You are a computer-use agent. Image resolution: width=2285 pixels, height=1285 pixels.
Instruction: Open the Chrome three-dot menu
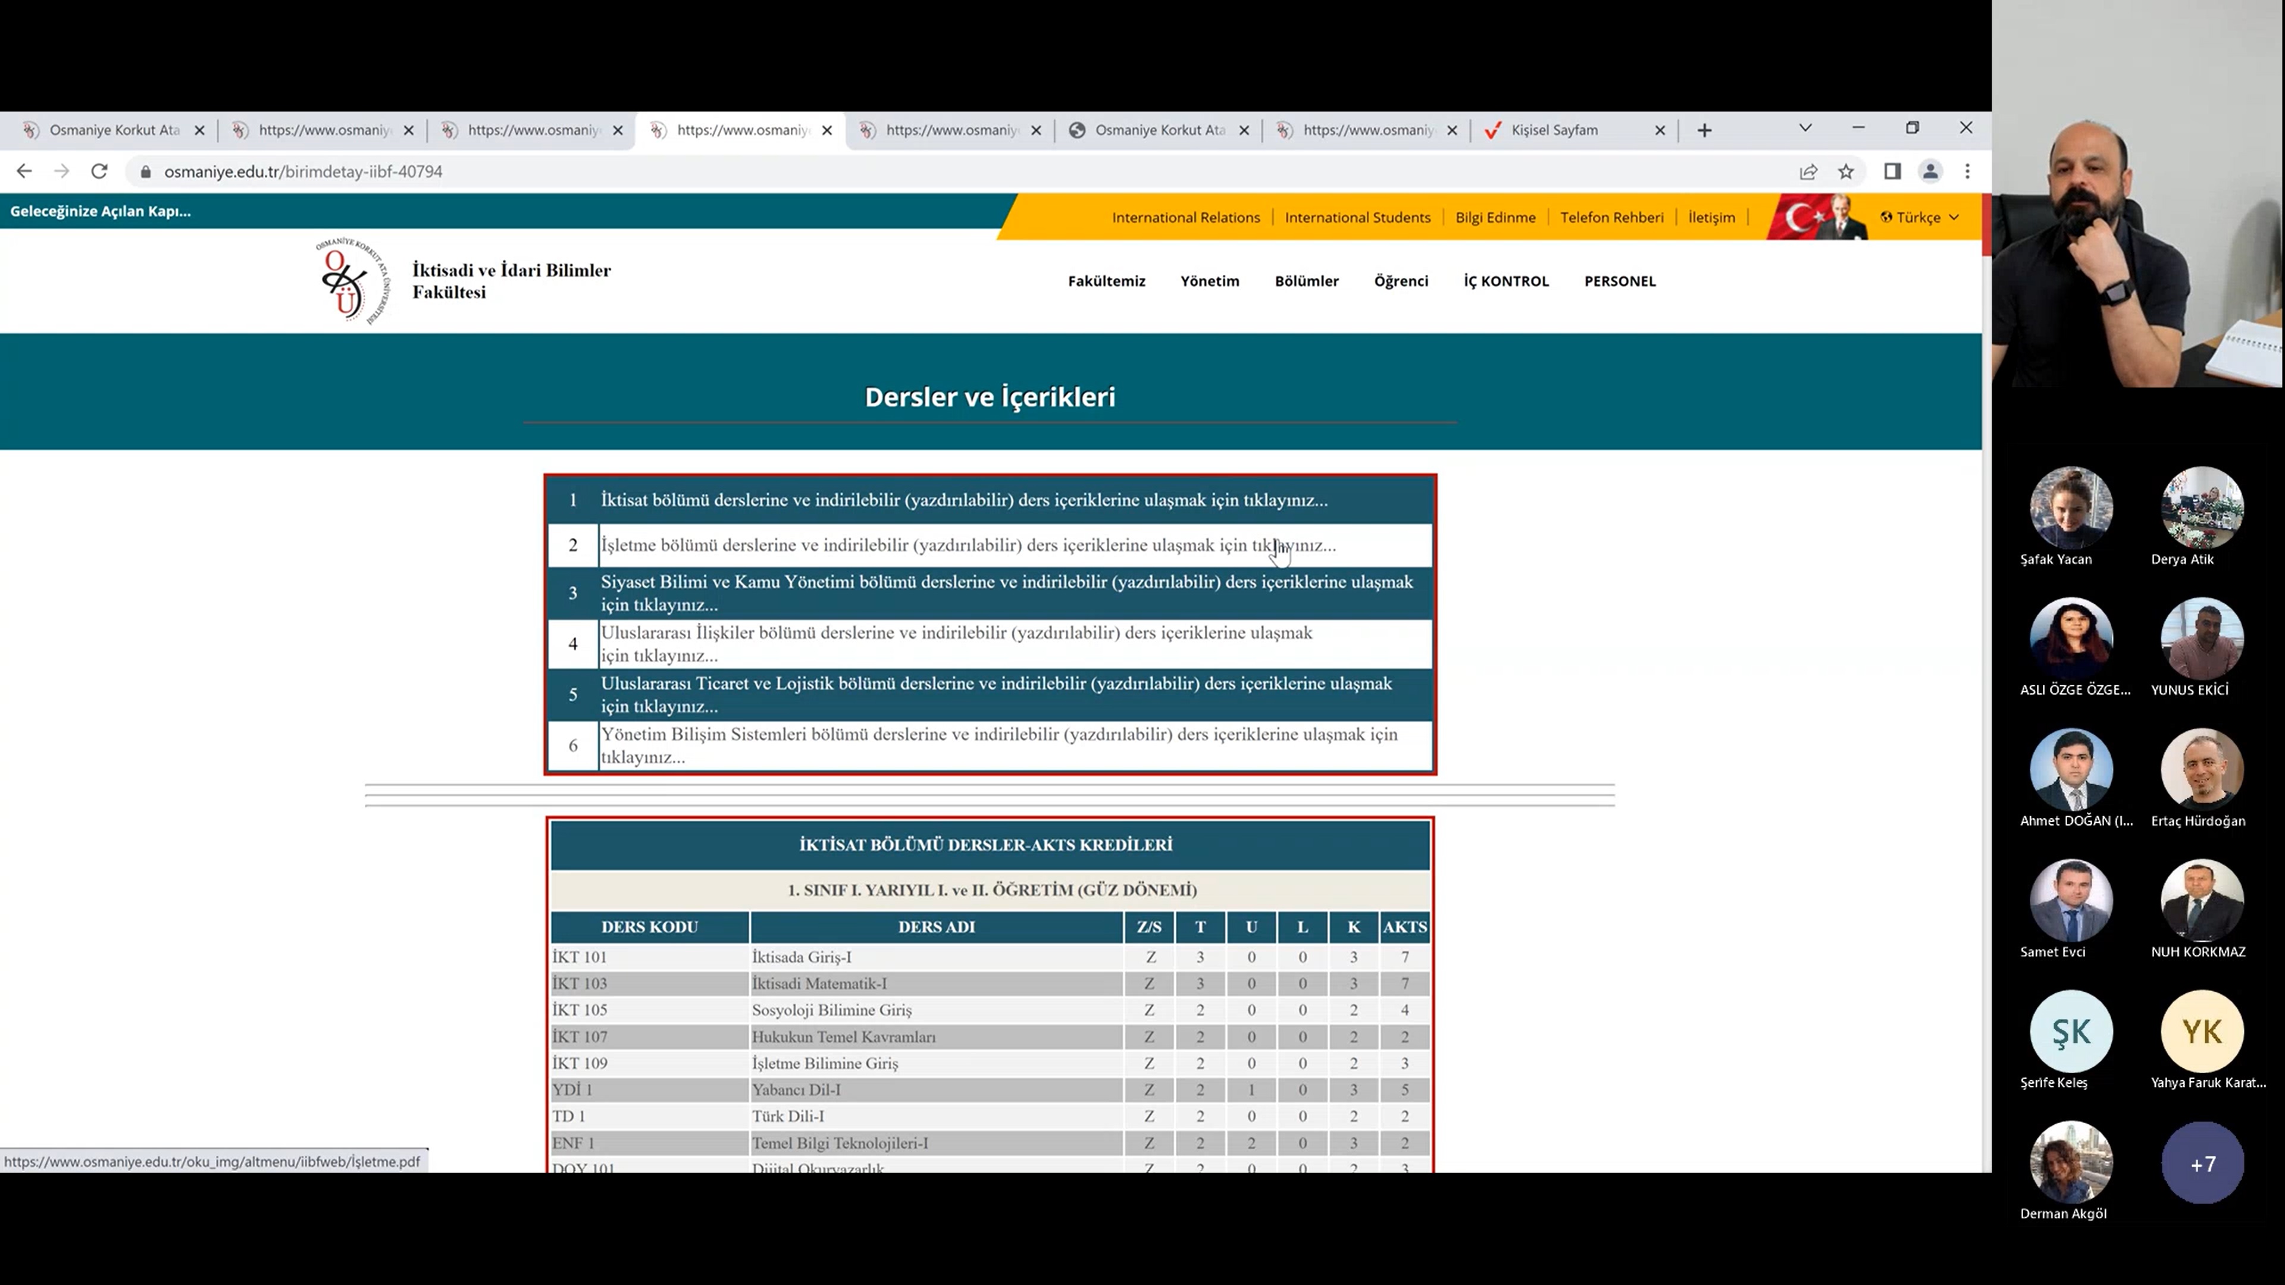pyautogui.click(x=1967, y=172)
